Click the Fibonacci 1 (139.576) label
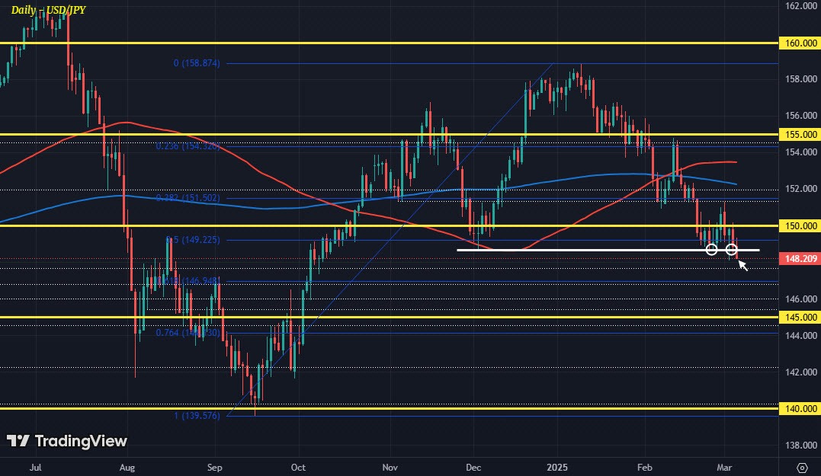Screen dimensions: 821x476 197,415
